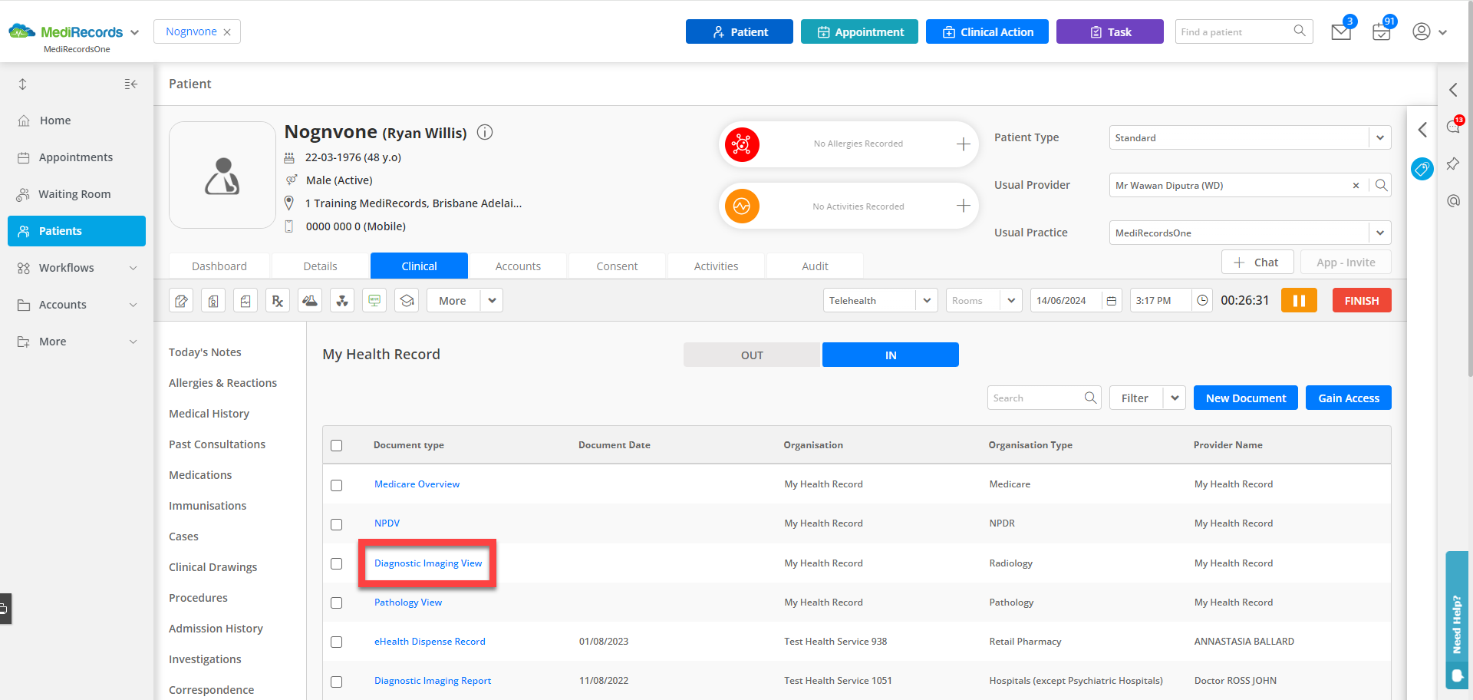Screen dimensions: 1473x700
Task: Open the Rx prescription tool
Action: click(x=278, y=301)
